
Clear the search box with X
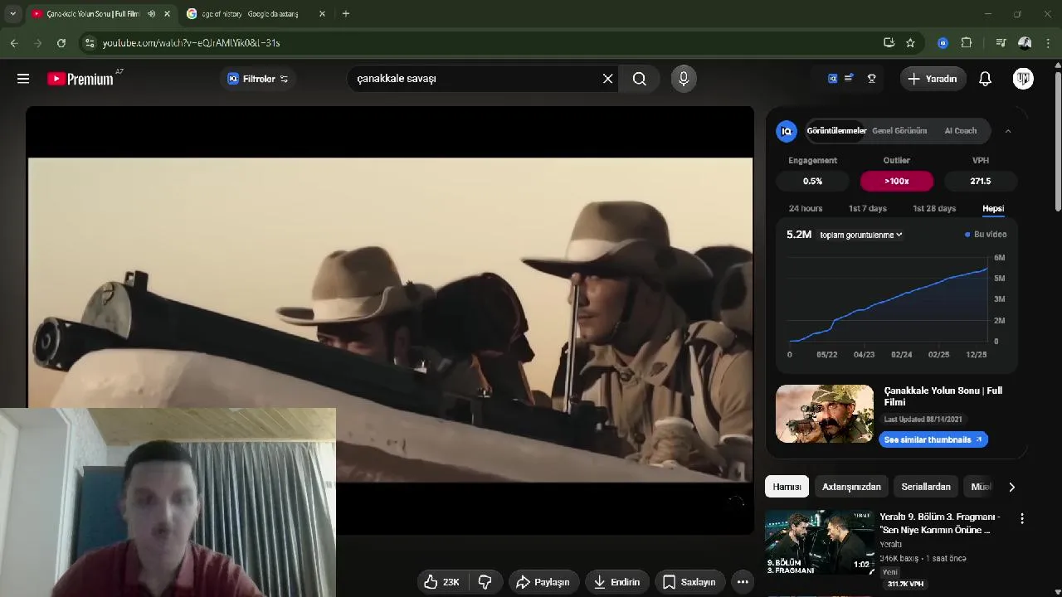[608, 79]
